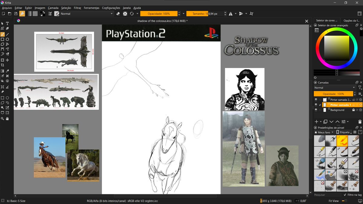Open the layer filter funnel dropdown
363x204 pixels.
click(360, 88)
